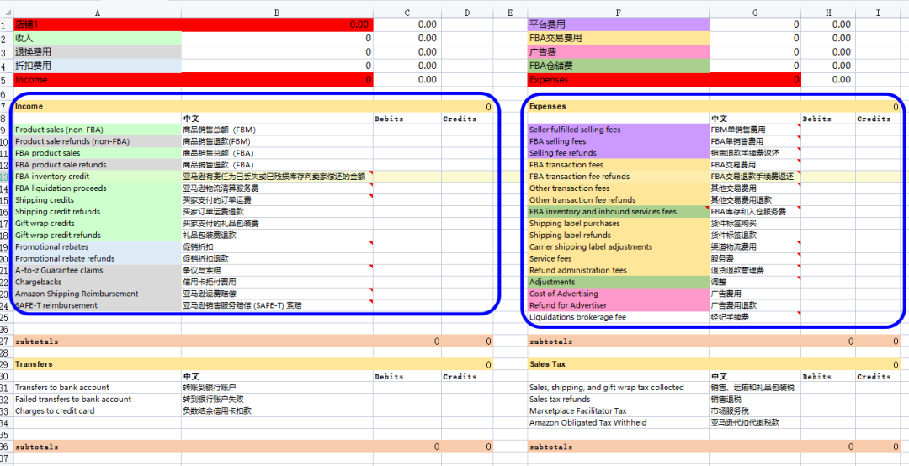The width and height of the screenshot is (909, 466).
Task: Click Amazon Obligated Tax Withheld cell
Action: (x=618, y=423)
